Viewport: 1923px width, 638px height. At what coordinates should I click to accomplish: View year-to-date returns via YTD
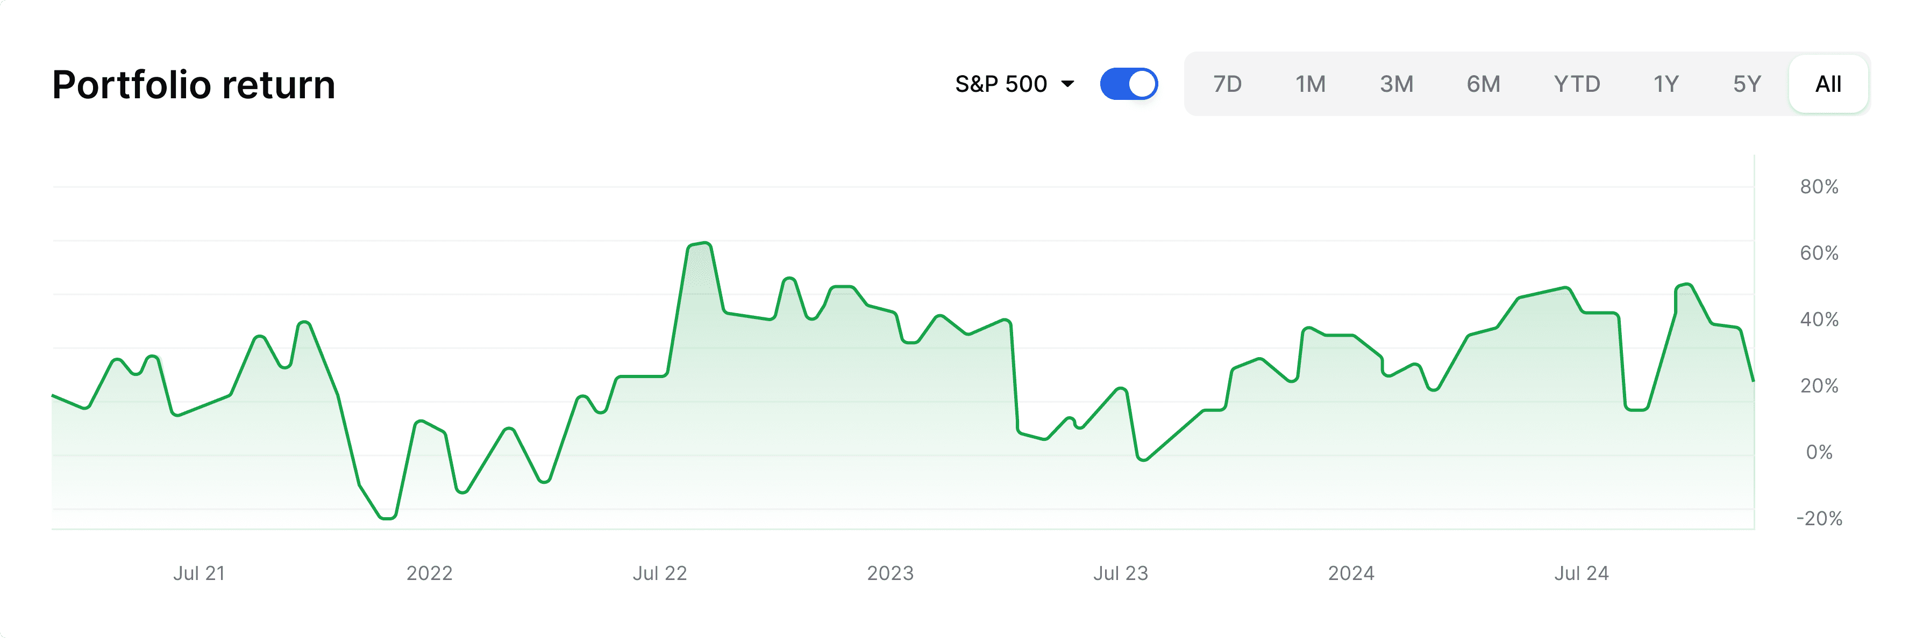point(1577,84)
